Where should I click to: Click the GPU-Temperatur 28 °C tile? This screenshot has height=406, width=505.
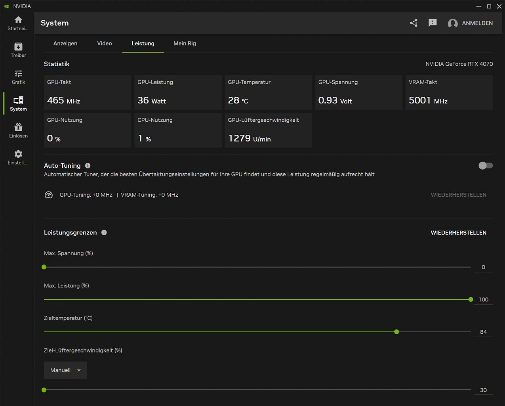pos(268,92)
